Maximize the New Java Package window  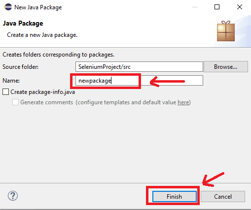point(217,7)
